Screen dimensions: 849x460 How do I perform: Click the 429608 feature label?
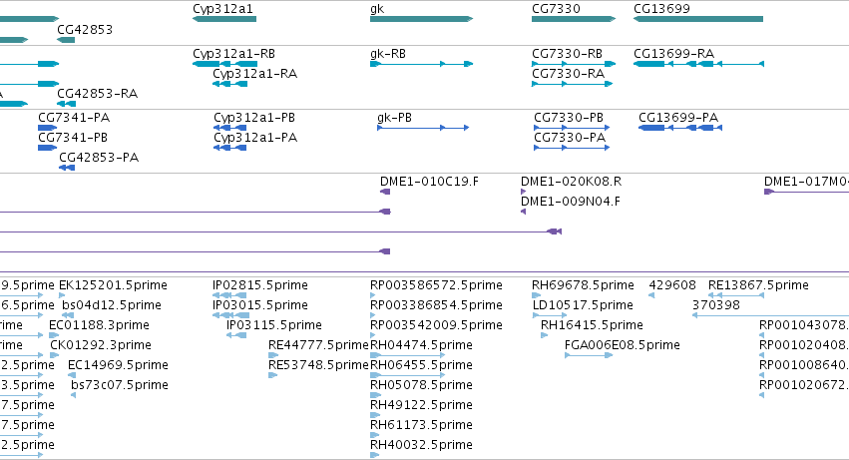[x=672, y=285]
